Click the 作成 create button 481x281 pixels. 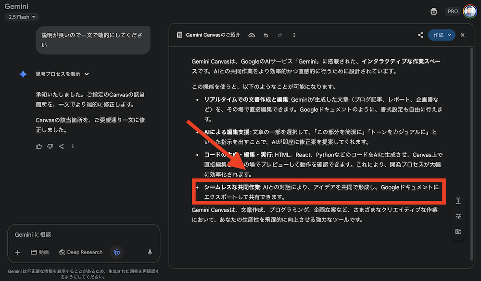click(438, 35)
